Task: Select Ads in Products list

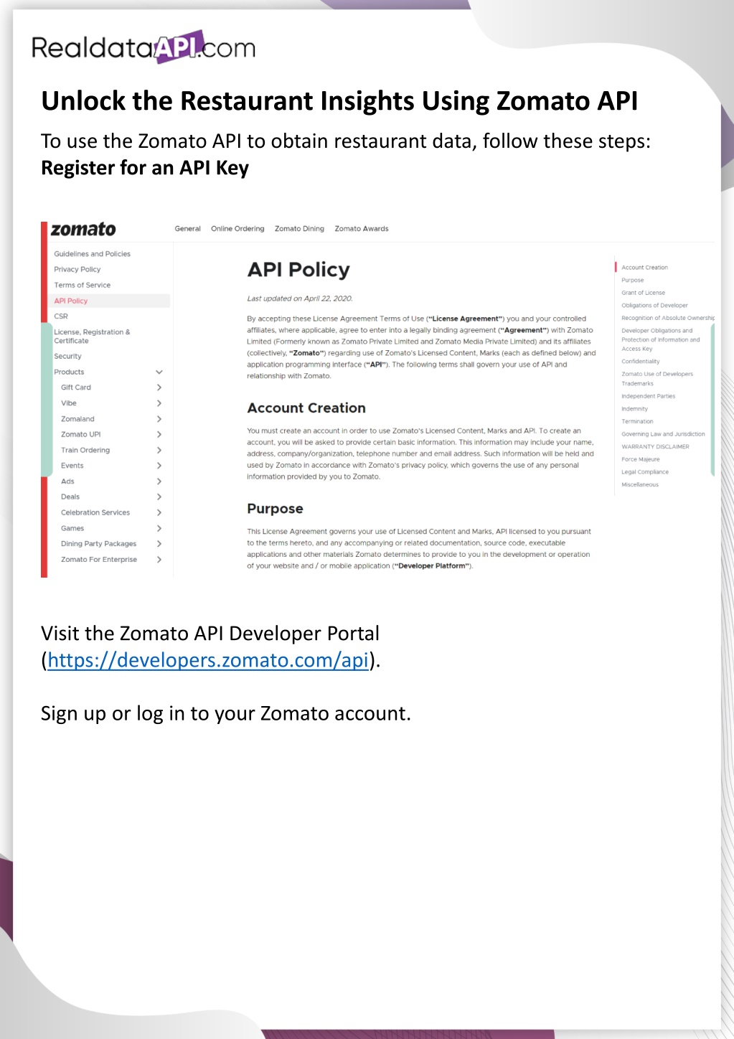Action: tap(67, 481)
